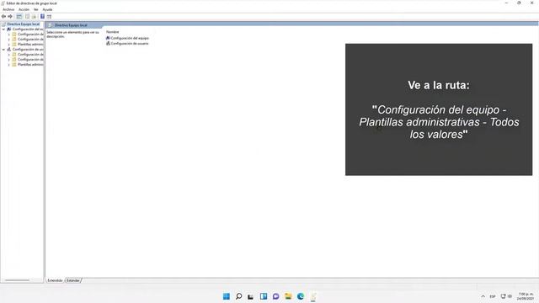Image resolution: width=539 pixels, height=303 pixels.
Task: Open the Chat taskbar icon
Action: pyautogui.click(x=275, y=296)
